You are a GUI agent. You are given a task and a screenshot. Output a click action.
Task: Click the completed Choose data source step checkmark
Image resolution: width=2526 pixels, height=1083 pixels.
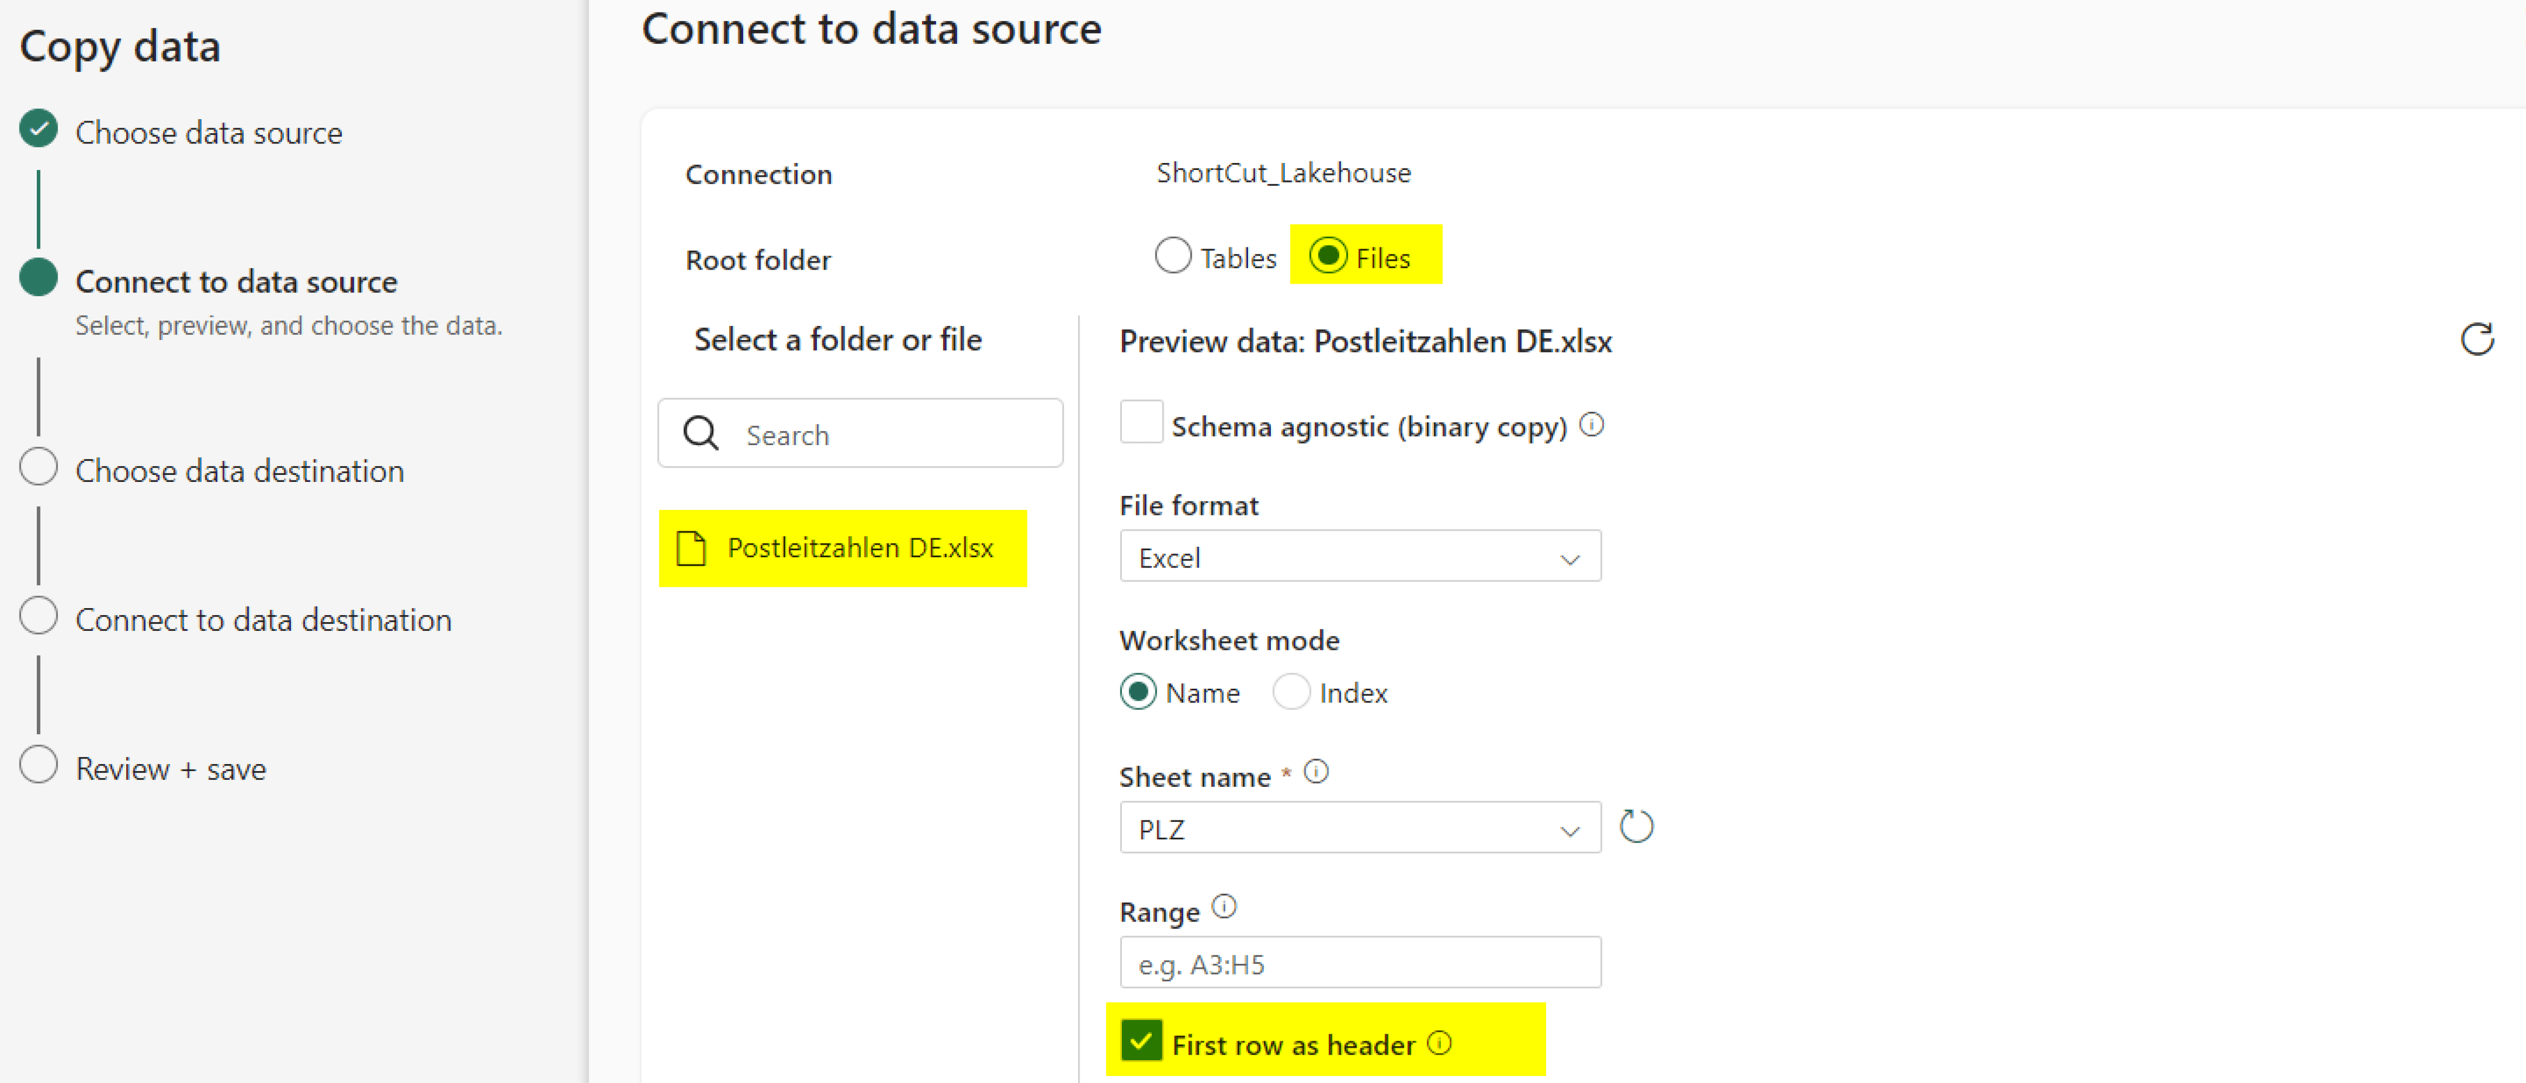click(x=38, y=128)
